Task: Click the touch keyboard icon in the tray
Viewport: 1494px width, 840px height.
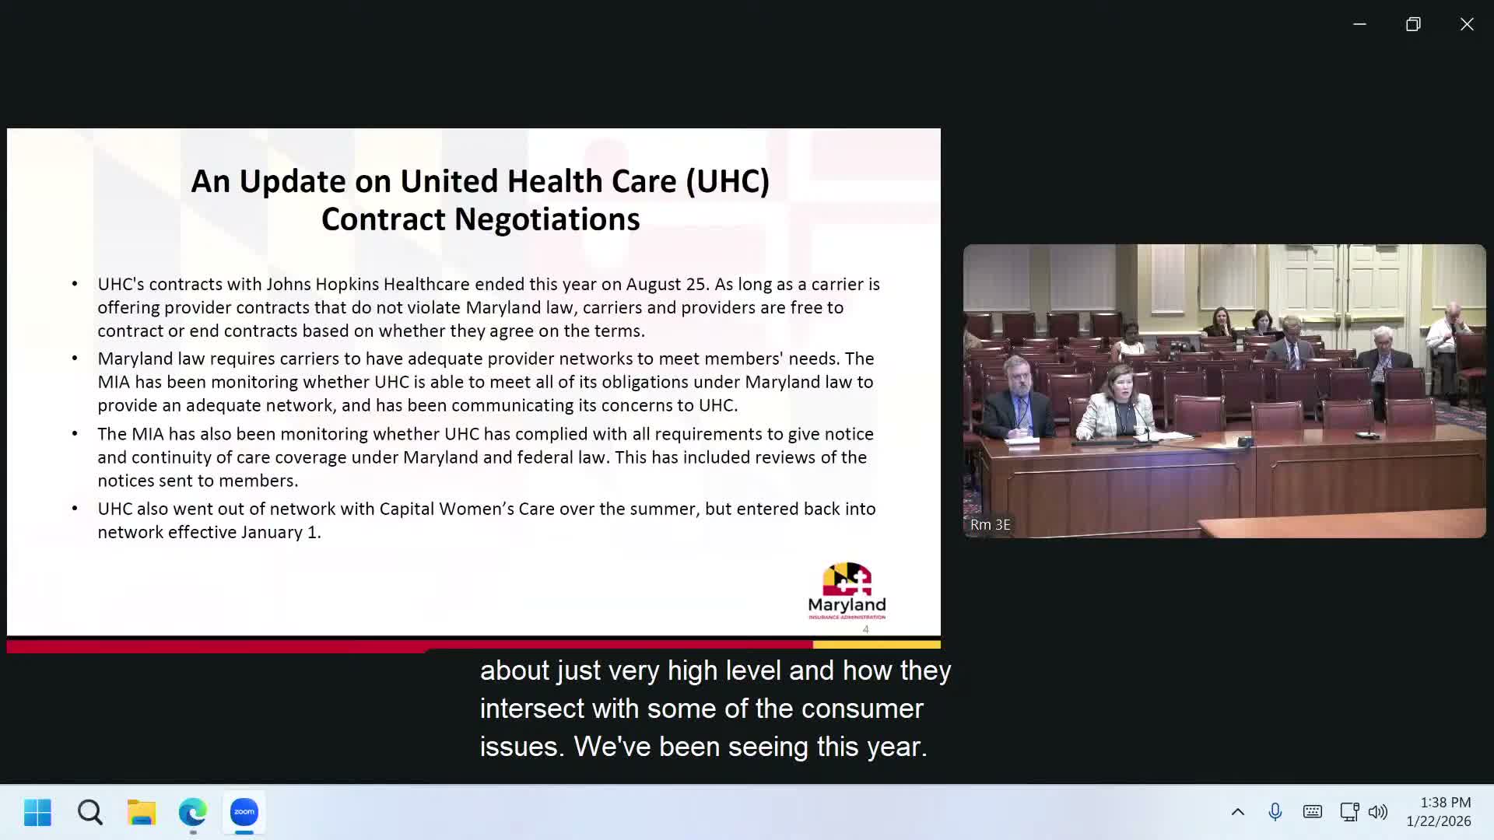Action: click(1312, 811)
